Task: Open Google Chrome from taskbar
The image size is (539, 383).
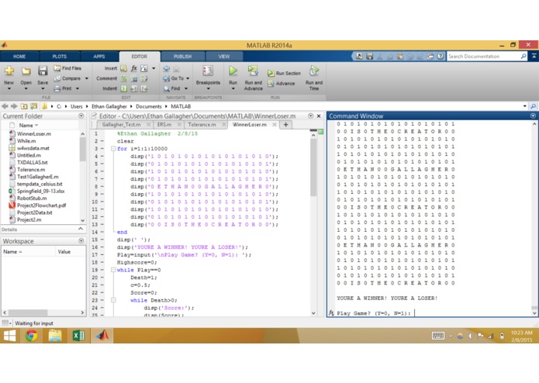Action: pyautogui.click(x=31, y=336)
